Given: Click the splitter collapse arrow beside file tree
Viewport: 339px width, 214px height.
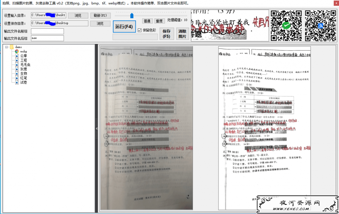Looking at the screenshot, I should click(x=96, y=128).
